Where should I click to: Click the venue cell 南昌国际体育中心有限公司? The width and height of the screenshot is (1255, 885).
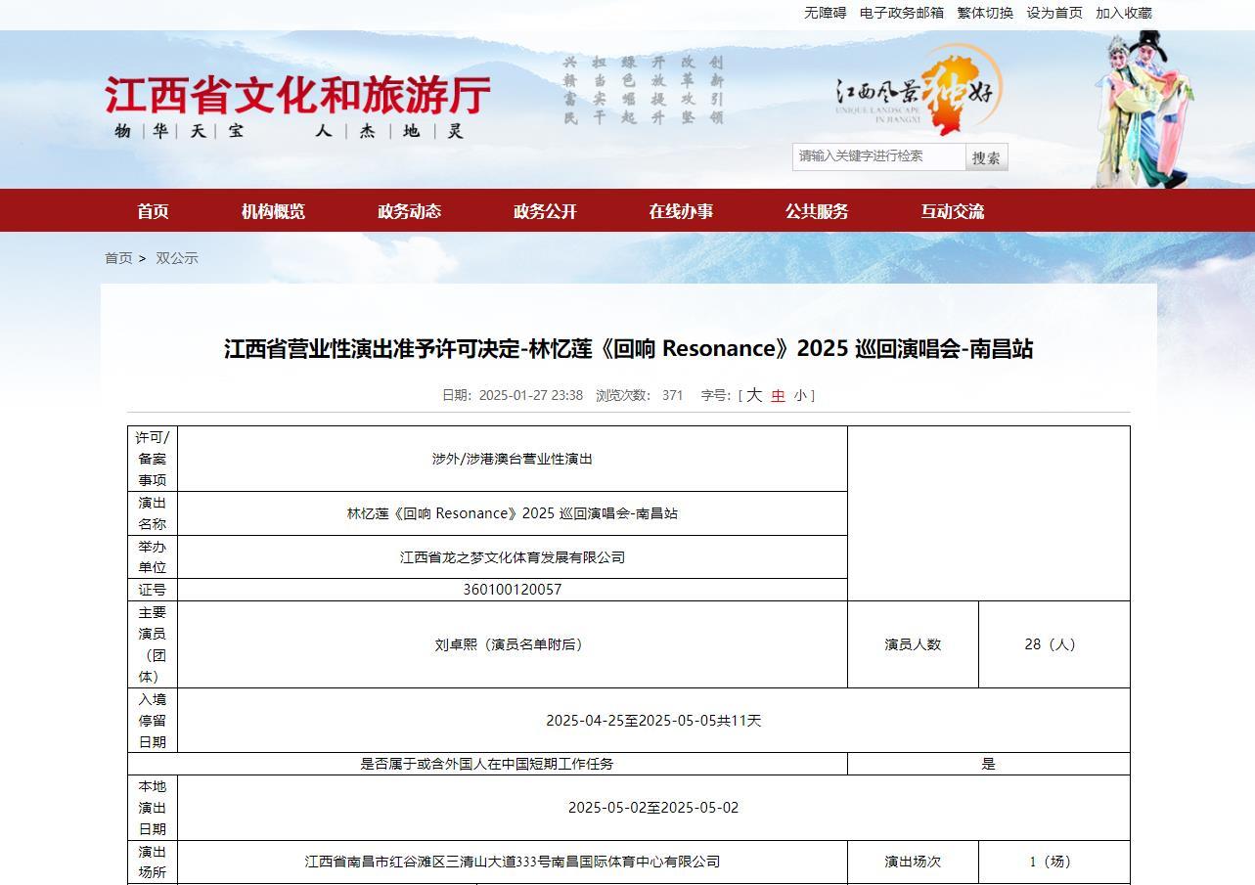(512, 862)
